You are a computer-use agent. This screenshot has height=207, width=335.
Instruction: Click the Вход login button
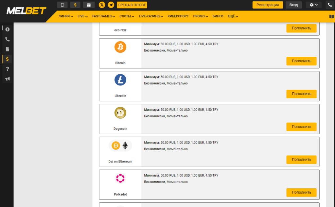(x=293, y=5)
